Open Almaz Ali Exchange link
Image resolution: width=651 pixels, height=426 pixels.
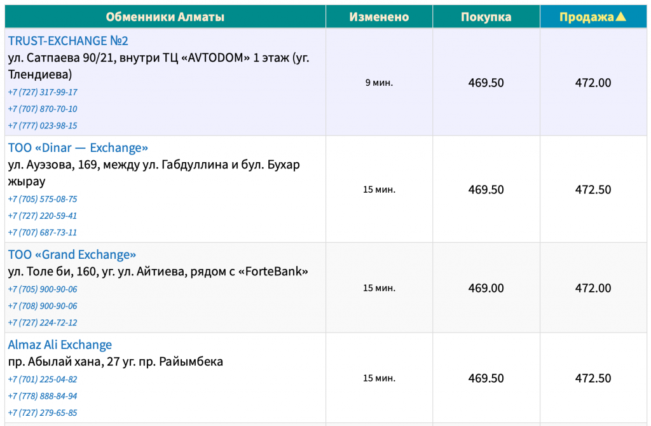coord(60,345)
